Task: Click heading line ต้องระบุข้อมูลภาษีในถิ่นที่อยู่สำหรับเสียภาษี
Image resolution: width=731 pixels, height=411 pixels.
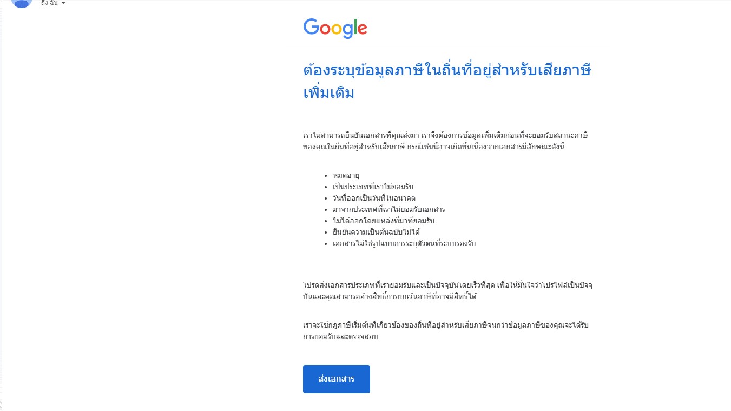Action: coord(446,71)
